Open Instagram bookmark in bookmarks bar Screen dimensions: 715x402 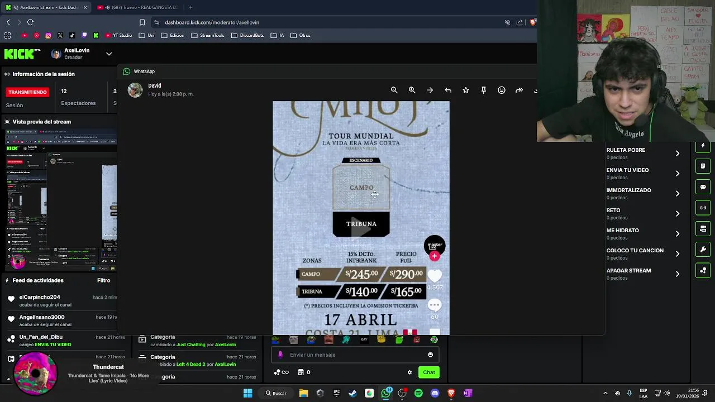[x=49, y=35]
